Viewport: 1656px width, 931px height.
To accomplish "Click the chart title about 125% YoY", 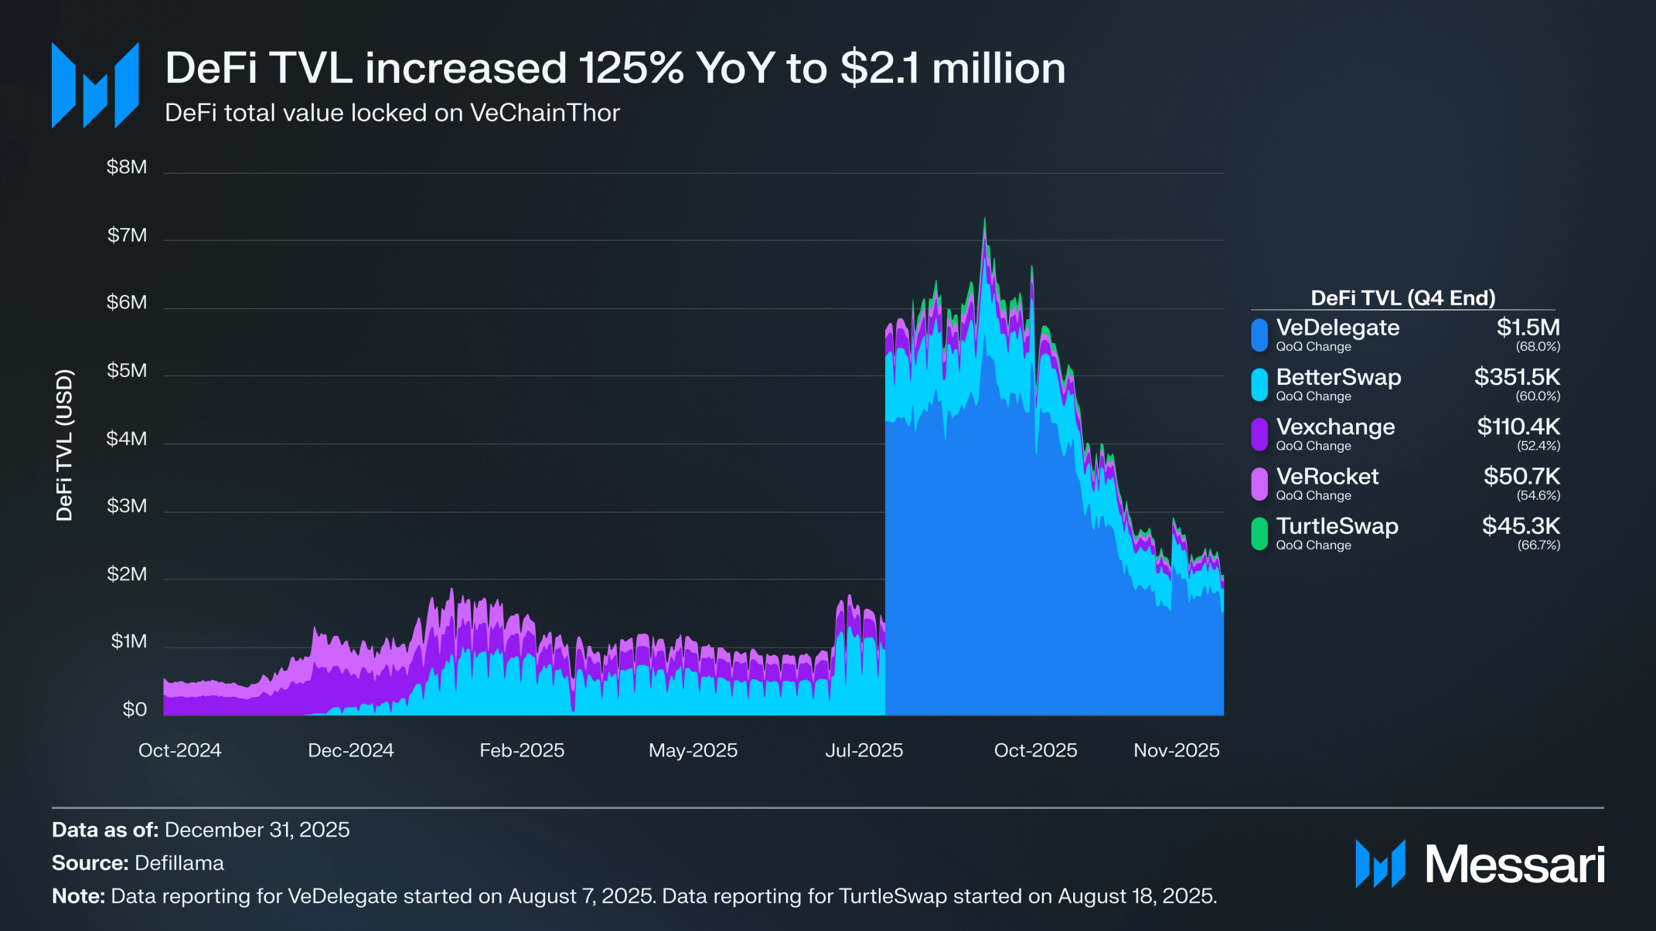I will coord(615,68).
